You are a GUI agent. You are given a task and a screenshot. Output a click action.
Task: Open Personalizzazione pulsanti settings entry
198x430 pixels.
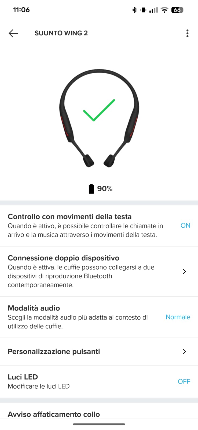pos(99,352)
